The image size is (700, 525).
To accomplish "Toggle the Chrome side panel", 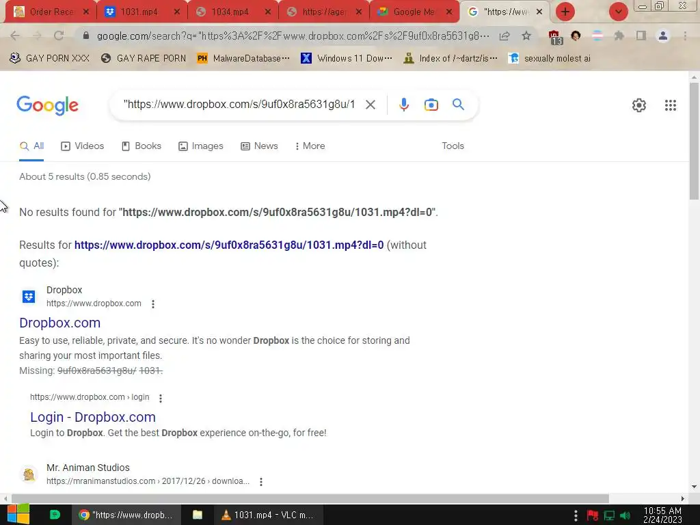I will coord(641,36).
